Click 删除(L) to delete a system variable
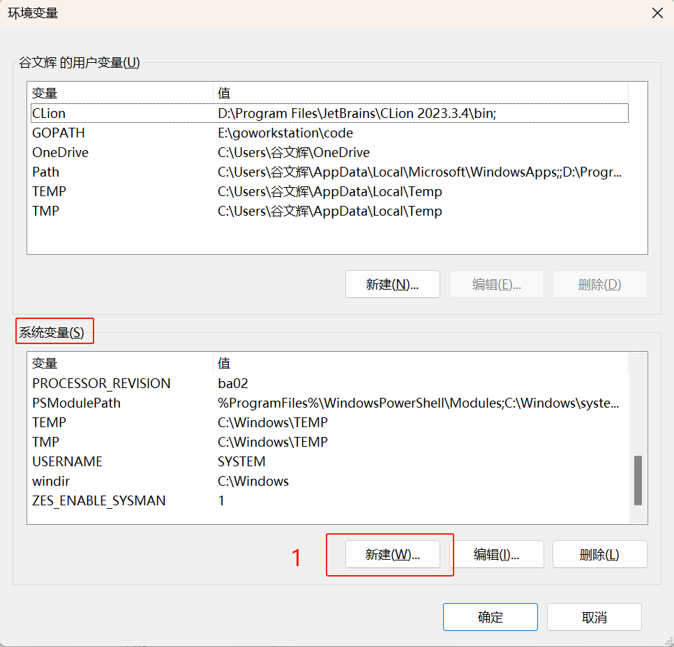The width and height of the screenshot is (674, 647). point(599,554)
